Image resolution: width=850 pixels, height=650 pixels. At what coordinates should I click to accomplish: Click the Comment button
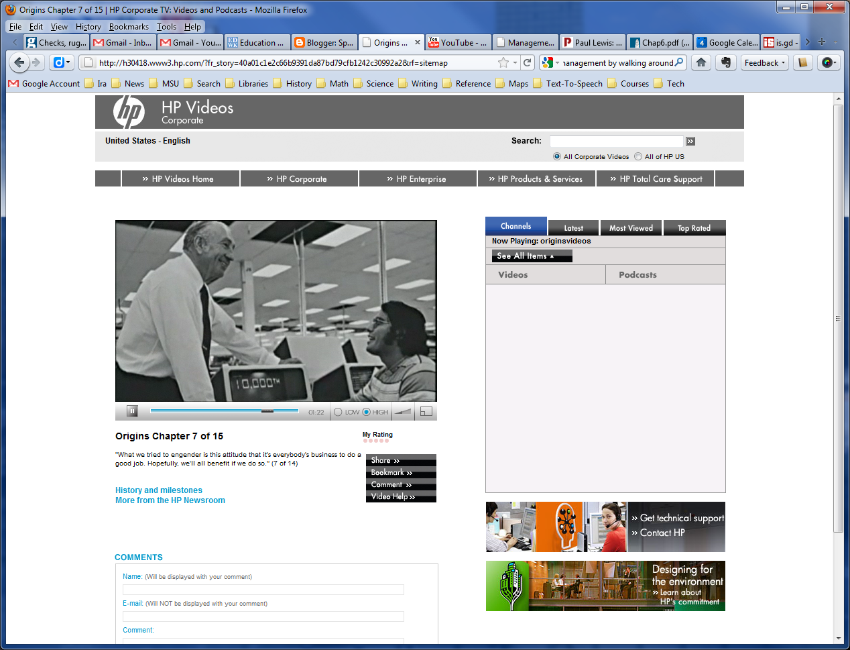tap(401, 484)
